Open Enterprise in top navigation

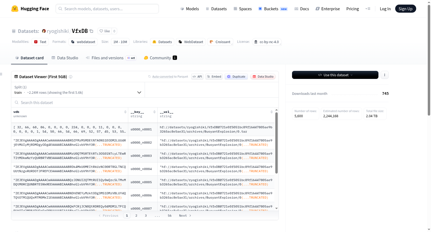pos(328,9)
